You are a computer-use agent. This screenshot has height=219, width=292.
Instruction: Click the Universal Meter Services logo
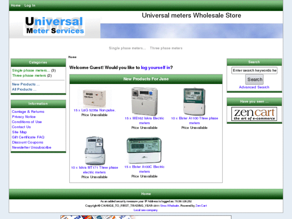(x=55, y=26)
